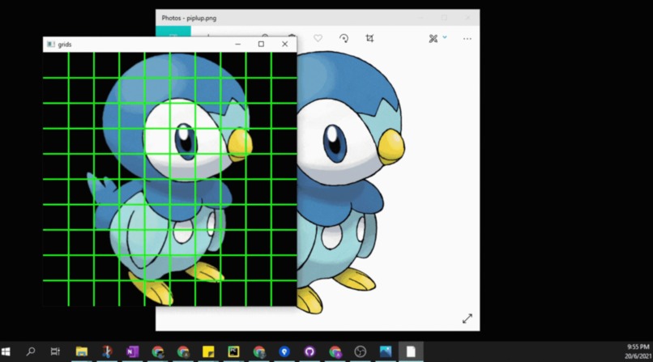This screenshot has width=653, height=362.
Task: Open File Explorer from the taskbar
Action: (x=82, y=351)
